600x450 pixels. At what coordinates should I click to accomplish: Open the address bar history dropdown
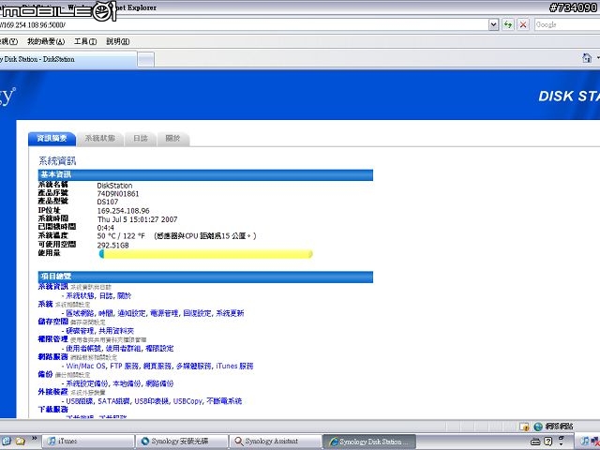[x=494, y=25]
